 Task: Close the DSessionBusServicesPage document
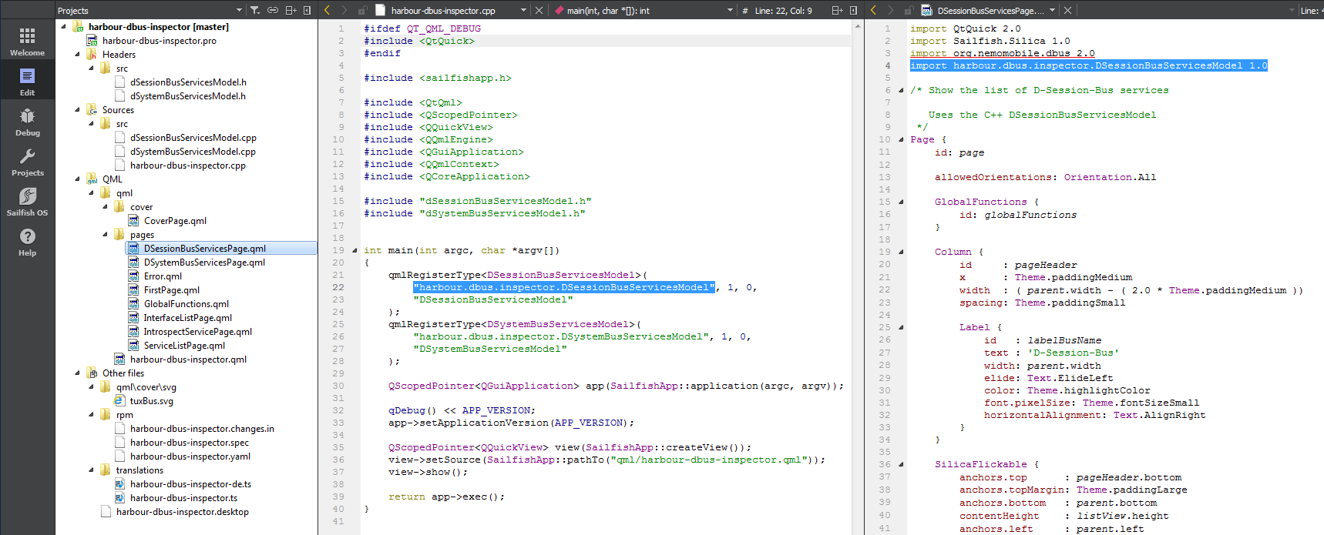tap(1067, 10)
